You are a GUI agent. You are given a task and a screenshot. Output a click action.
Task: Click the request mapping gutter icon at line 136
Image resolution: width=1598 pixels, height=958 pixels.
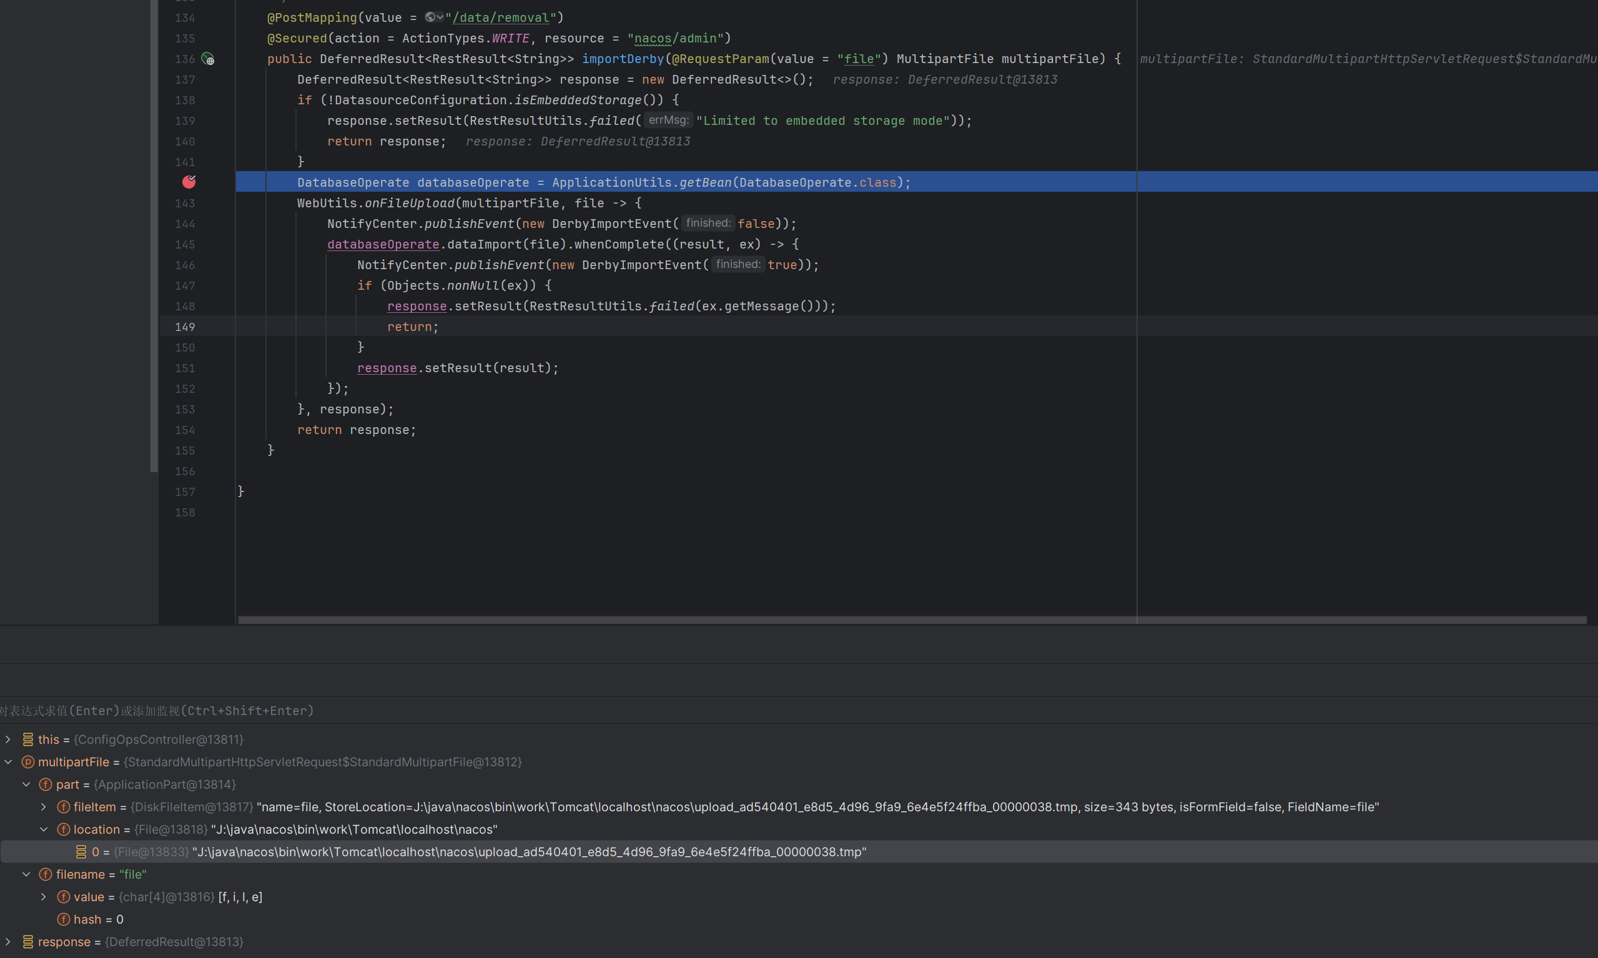click(x=207, y=59)
